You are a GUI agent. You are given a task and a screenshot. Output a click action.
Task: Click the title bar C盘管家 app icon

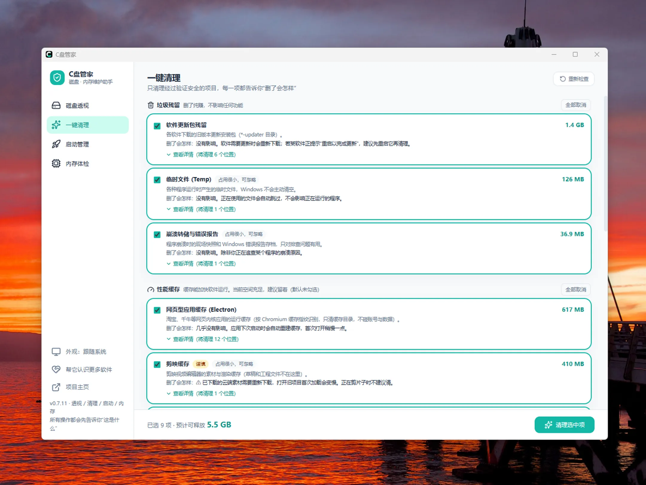coord(49,54)
